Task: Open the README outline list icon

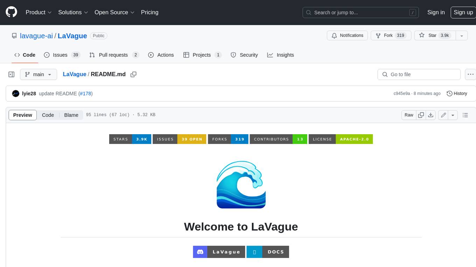Action: 465,115
